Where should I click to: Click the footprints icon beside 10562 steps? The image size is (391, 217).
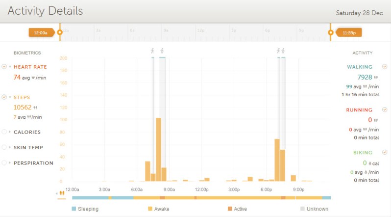pos(35,107)
